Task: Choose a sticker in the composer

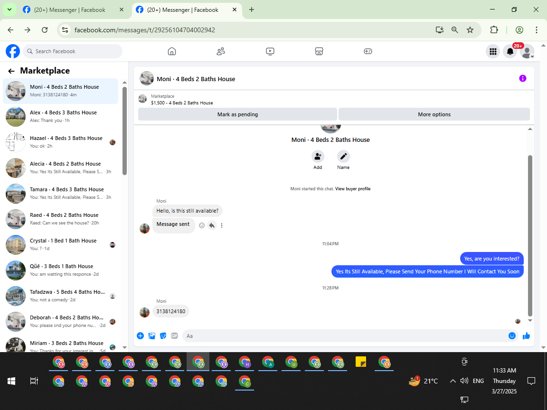Action: pos(163,336)
